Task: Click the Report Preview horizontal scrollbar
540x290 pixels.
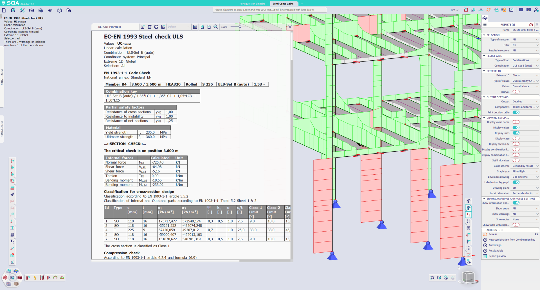Action: click(169, 261)
